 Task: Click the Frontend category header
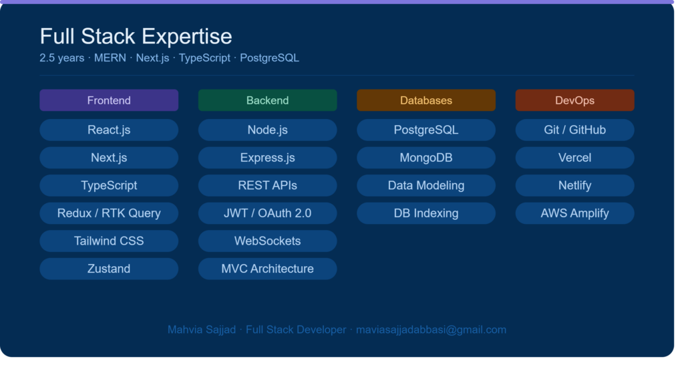click(109, 100)
